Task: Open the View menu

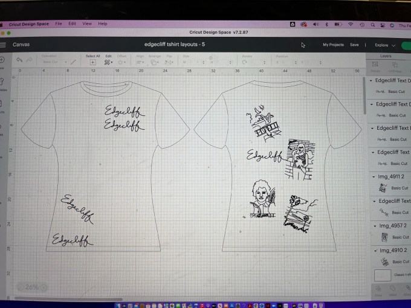Action: click(86, 24)
